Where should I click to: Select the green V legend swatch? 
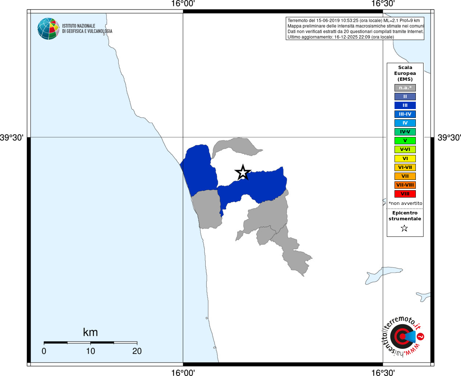point(405,141)
